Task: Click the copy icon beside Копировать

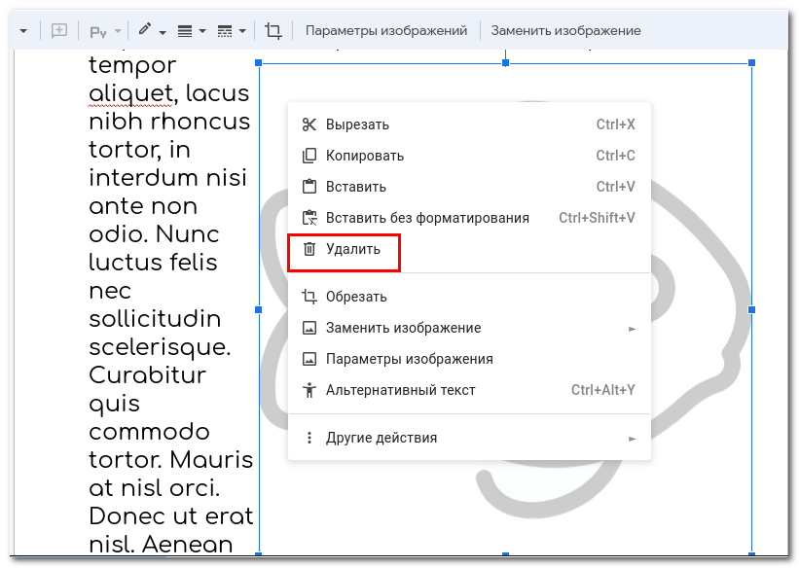Action: coord(309,156)
